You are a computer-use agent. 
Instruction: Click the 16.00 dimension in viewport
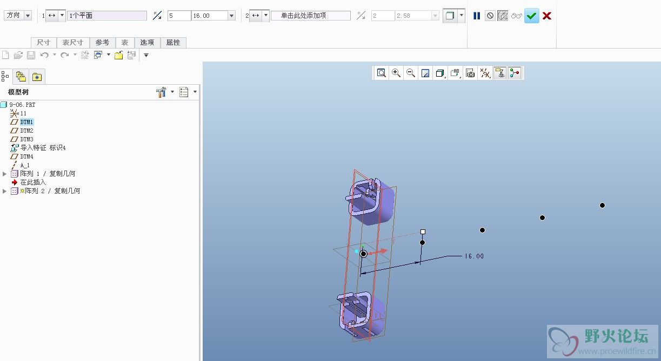pyautogui.click(x=474, y=256)
